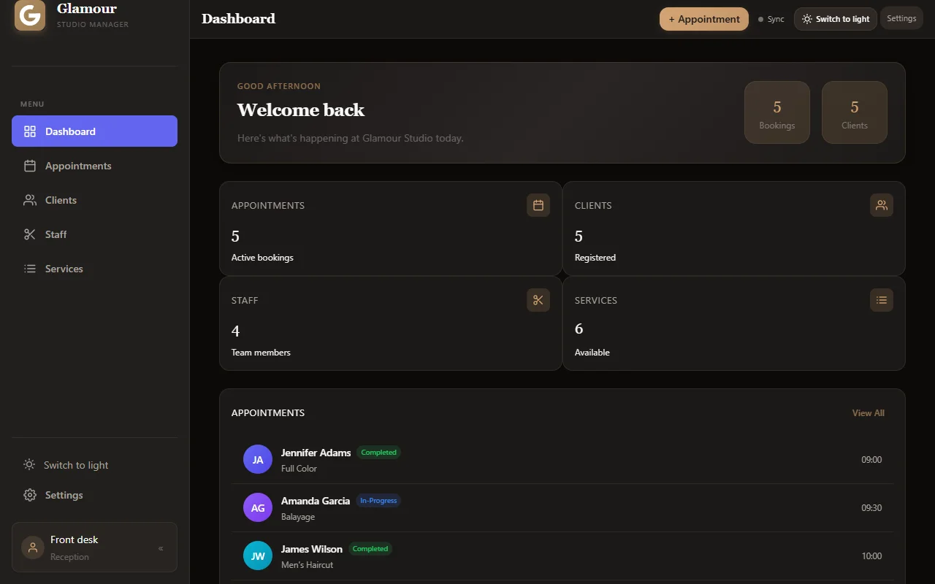Click the sun icon in the sidebar footer
This screenshot has width=935, height=584.
coord(29,465)
